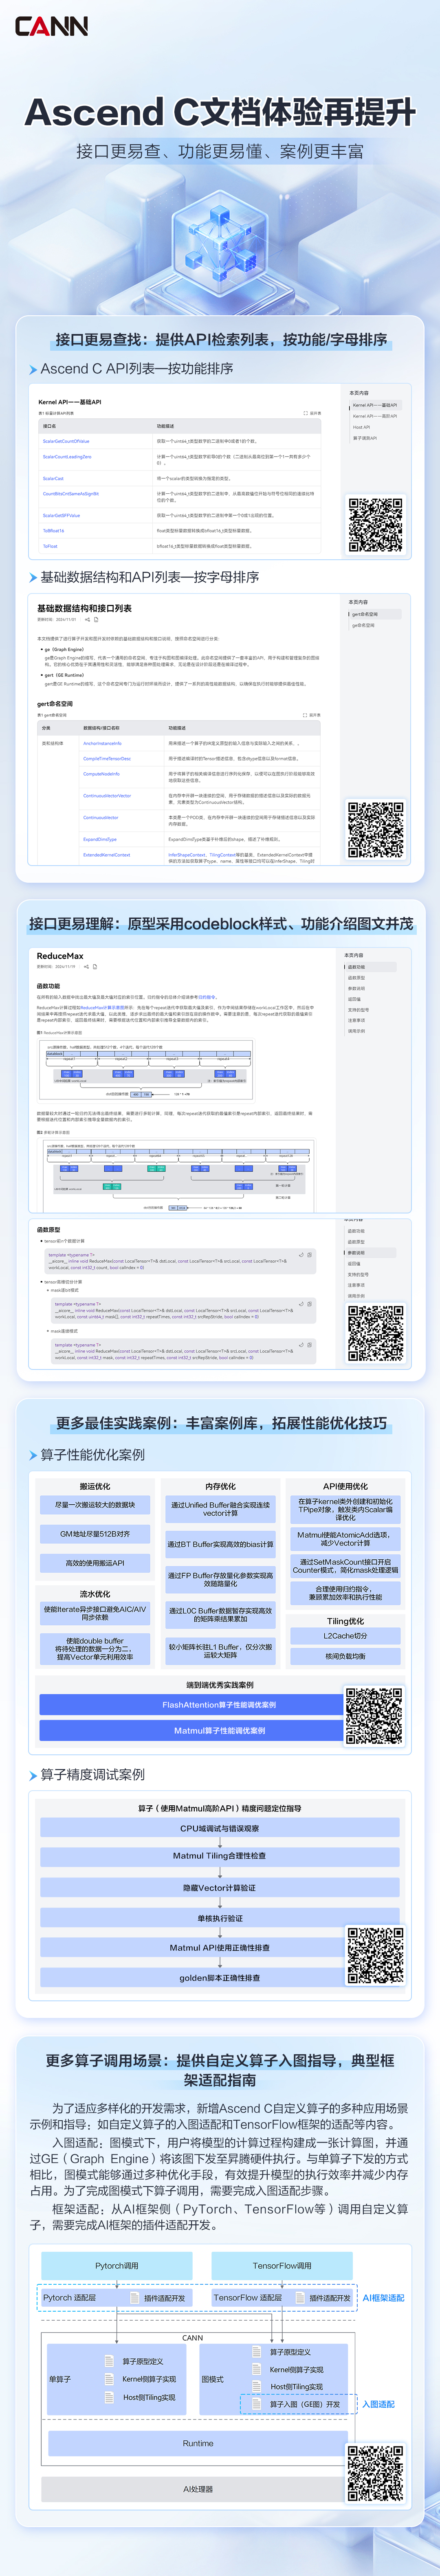
Task: Click document icon for 图模式 算子原型定义
Action: tap(257, 2352)
